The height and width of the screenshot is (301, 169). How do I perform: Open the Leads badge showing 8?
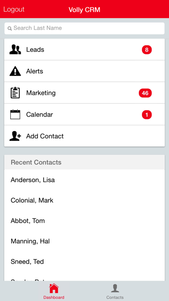coord(147,50)
